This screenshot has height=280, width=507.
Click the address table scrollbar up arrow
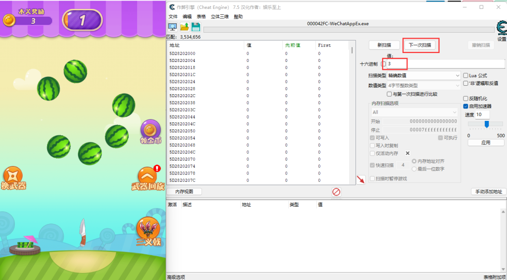point(504,212)
